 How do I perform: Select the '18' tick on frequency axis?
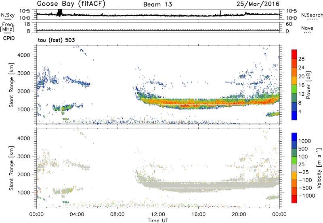(27, 24)
